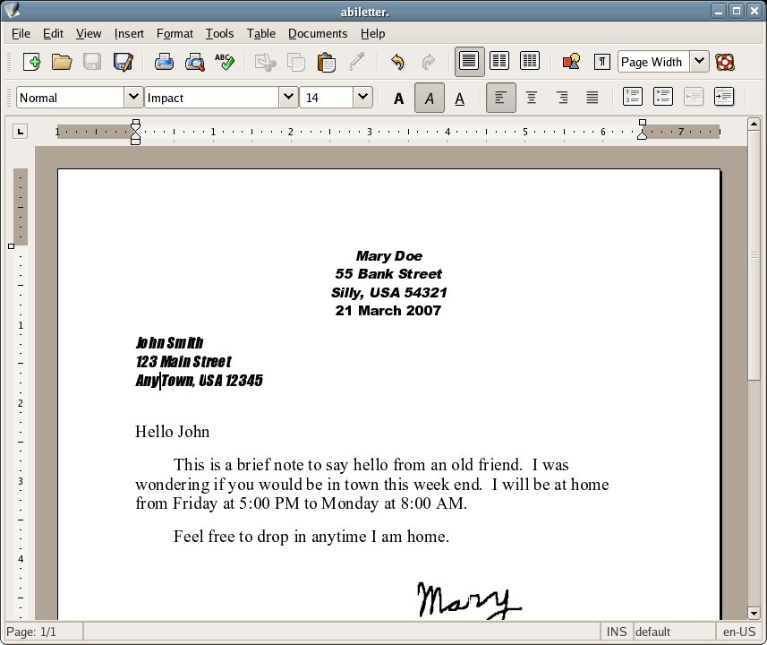Image resolution: width=767 pixels, height=645 pixels.
Task: Expand the Page Width zoom dropdown
Action: click(699, 62)
